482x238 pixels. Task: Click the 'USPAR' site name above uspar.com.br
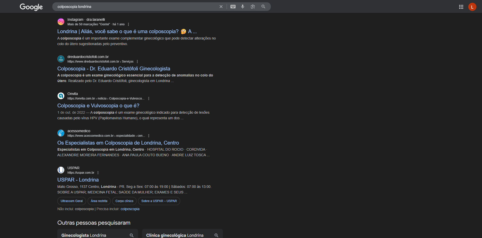(73, 168)
